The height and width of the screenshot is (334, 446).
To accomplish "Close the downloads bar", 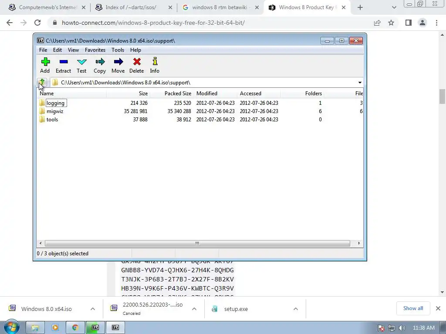I will click(x=438, y=308).
